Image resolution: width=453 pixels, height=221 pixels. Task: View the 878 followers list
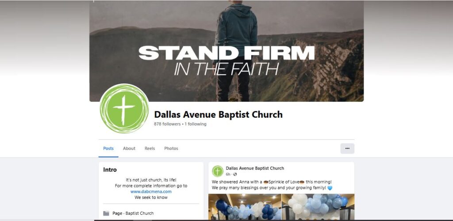167,124
